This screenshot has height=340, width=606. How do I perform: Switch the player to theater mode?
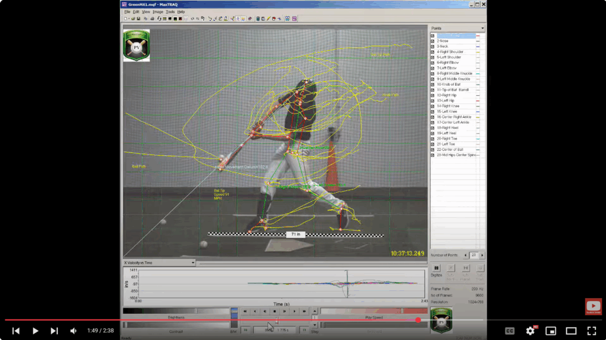click(571, 331)
